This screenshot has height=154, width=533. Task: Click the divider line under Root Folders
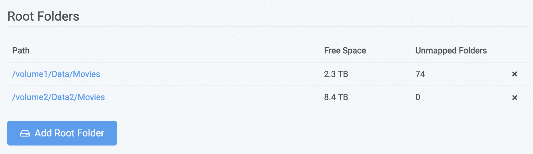coord(268,27)
